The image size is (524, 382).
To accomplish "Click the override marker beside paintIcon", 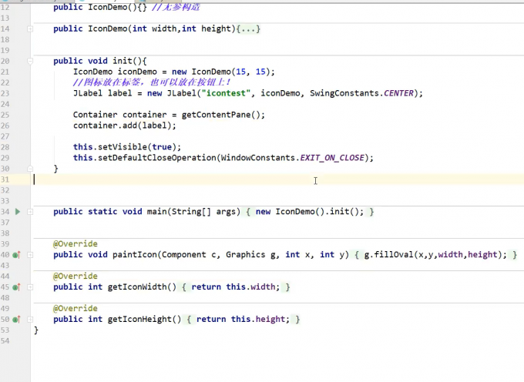I will coord(17,255).
